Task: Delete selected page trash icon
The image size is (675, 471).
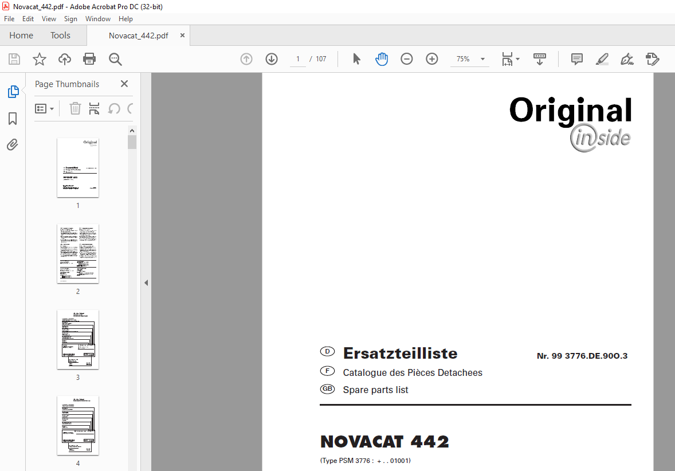Action: [75, 108]
